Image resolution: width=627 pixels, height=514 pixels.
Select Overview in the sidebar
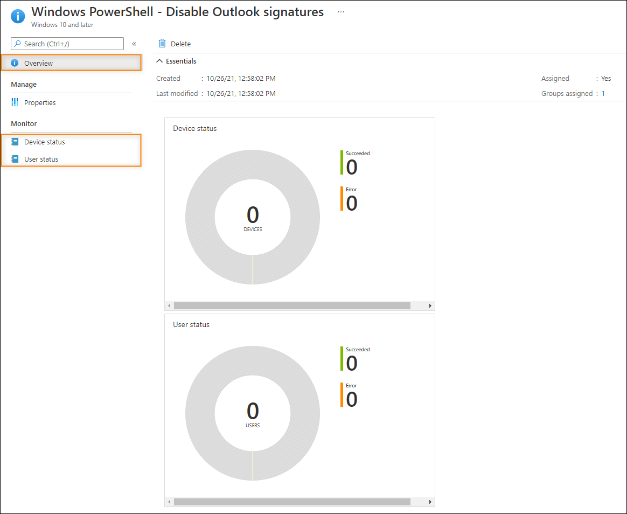point(71,63)
